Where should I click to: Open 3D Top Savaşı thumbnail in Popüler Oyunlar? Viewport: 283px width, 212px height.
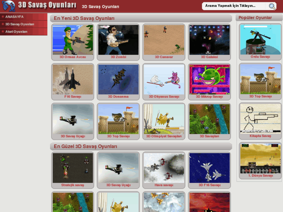pos(260,79)
